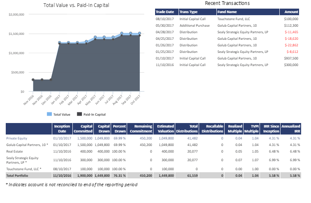
Task: Click the Total Value legend swatch
Action: pyautogui.click(x=49, y=114)
